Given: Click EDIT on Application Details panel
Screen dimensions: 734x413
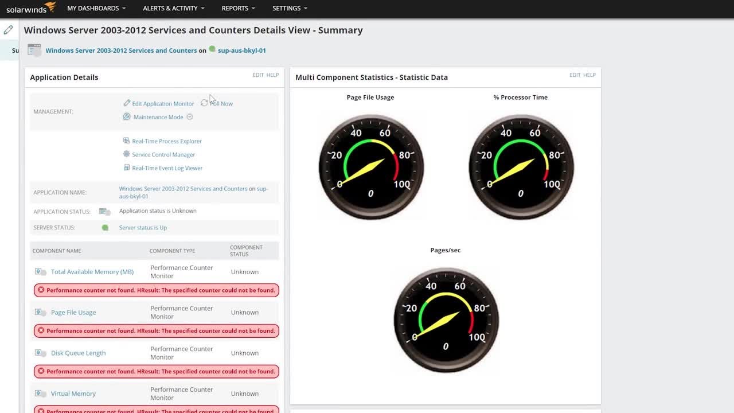Looking at the screenshot, I should click(258, 75).
